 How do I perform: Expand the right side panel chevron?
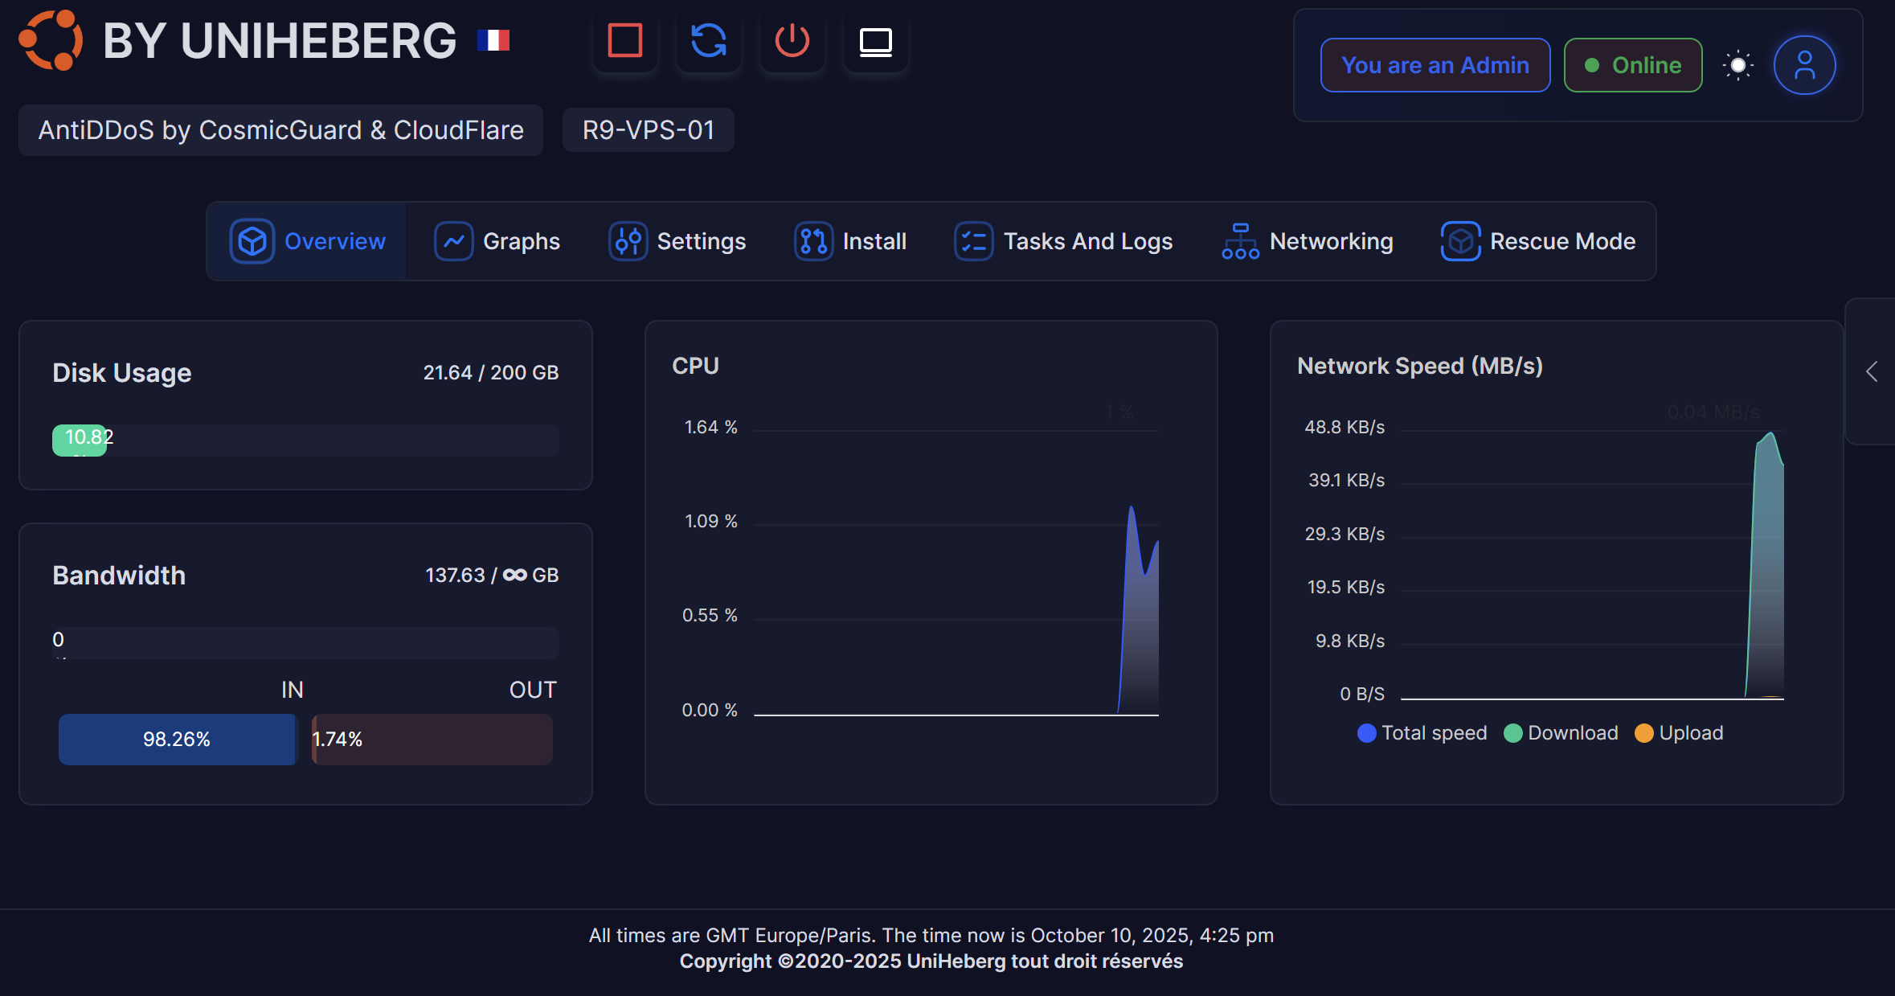coord(1872,371)
